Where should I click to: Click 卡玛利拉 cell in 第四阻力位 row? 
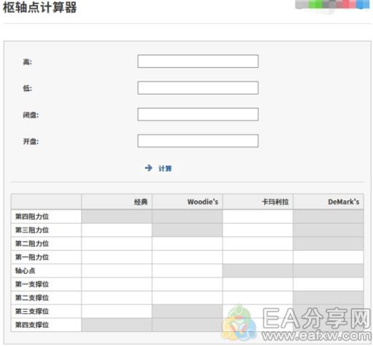pyautogui.click(x=258, y=216)
